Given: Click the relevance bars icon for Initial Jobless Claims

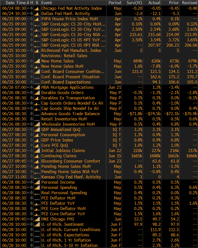Looking at the screenshot, I should (x=37, y=151).
